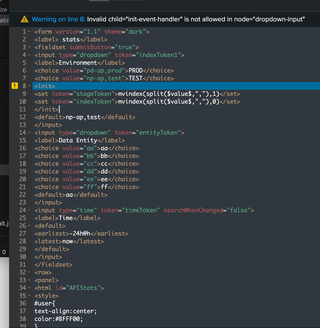The image size is (320, 328).
Task: Click the 'aa' choice on line 16
Action: tap(104, 148)
